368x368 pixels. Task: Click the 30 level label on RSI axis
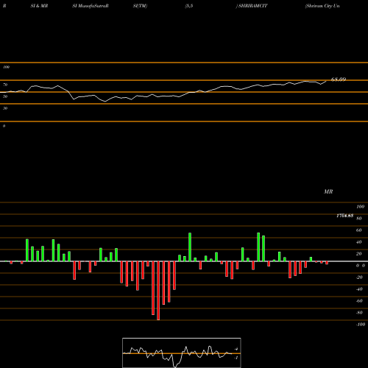(x=5, y=108)
